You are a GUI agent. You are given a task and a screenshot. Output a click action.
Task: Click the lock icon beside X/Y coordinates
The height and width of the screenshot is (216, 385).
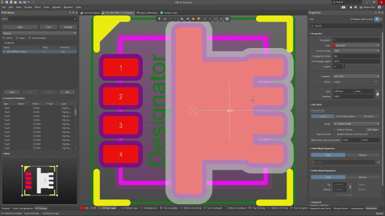(x=378, y=94)
